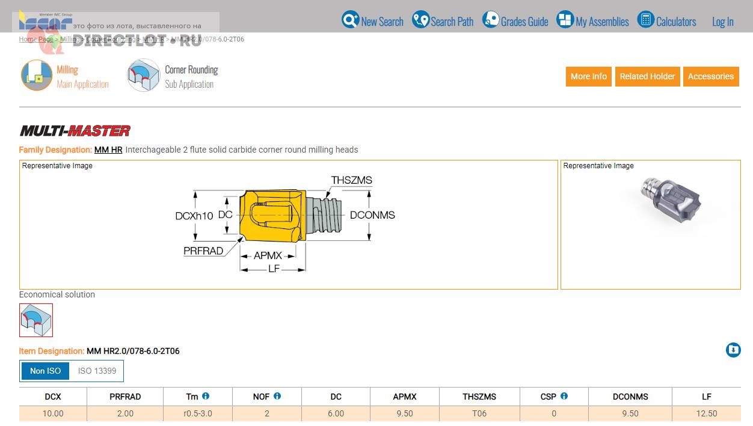Open My Assemblies link text
The image size is (753, 426).
(x=602, y=22)
